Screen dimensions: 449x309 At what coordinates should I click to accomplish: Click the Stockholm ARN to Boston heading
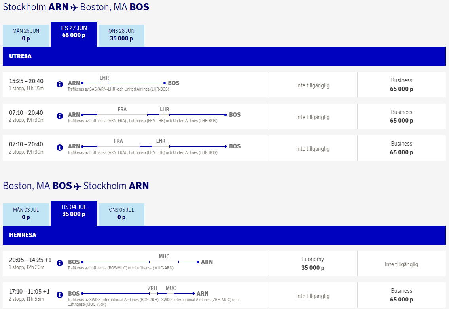[76, 7]
